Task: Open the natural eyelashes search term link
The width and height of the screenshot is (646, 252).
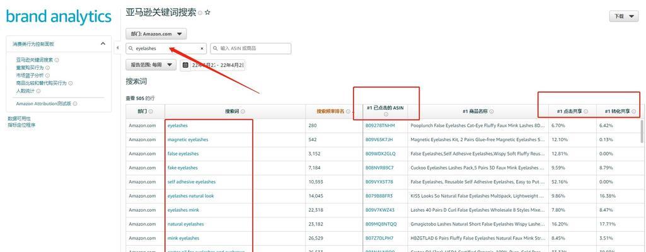Action: tap(185, 224)
